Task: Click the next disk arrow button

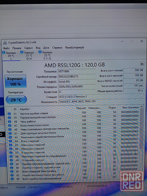Action: tap(142, 64)
